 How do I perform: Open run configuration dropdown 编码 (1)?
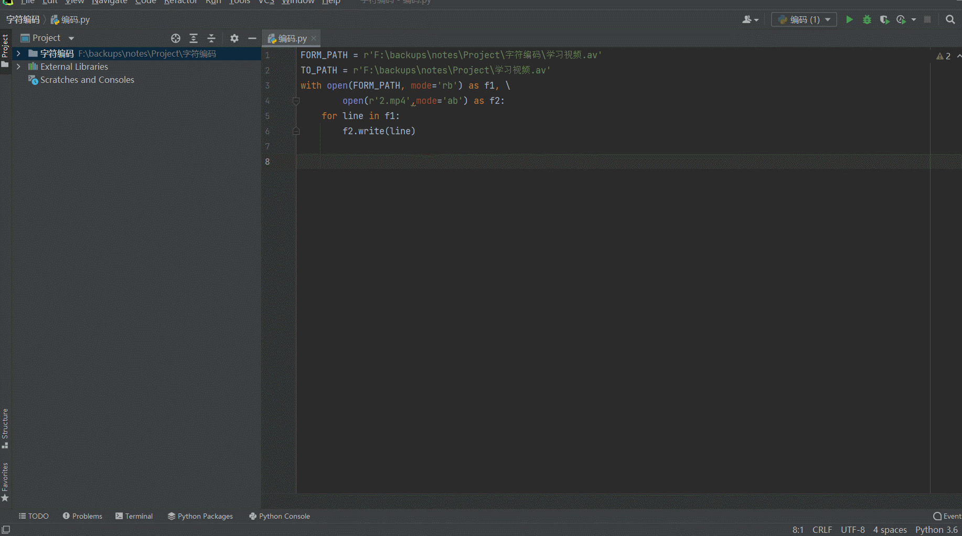[804, 19]
